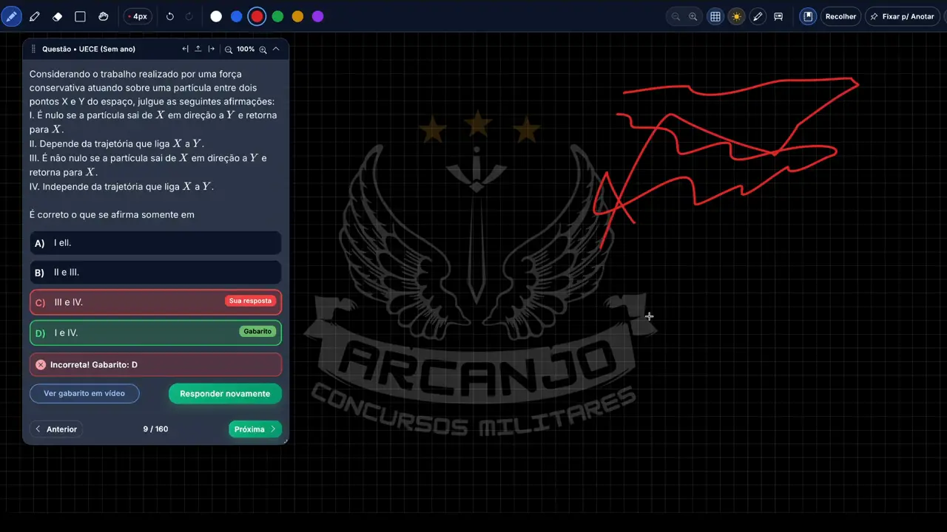The image size is (947, 532).
Task: Pick the green pen color
Action: click(x=277, y=16)
